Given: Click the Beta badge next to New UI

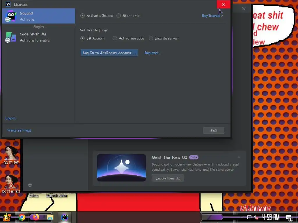Looking at the screenshot, I should (194, 157).
